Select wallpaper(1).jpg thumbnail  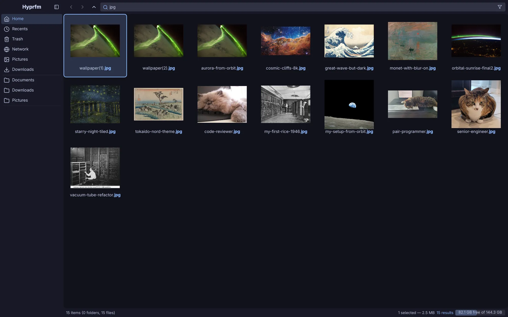pyautogui.click(x=95, y=41)
